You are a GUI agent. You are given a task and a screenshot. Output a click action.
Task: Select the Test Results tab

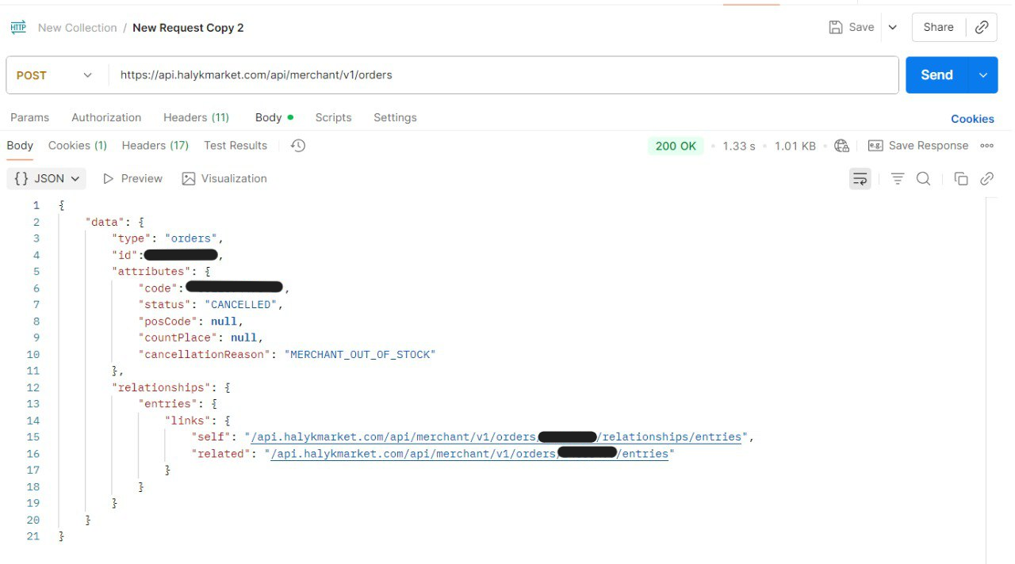[236, 146]
